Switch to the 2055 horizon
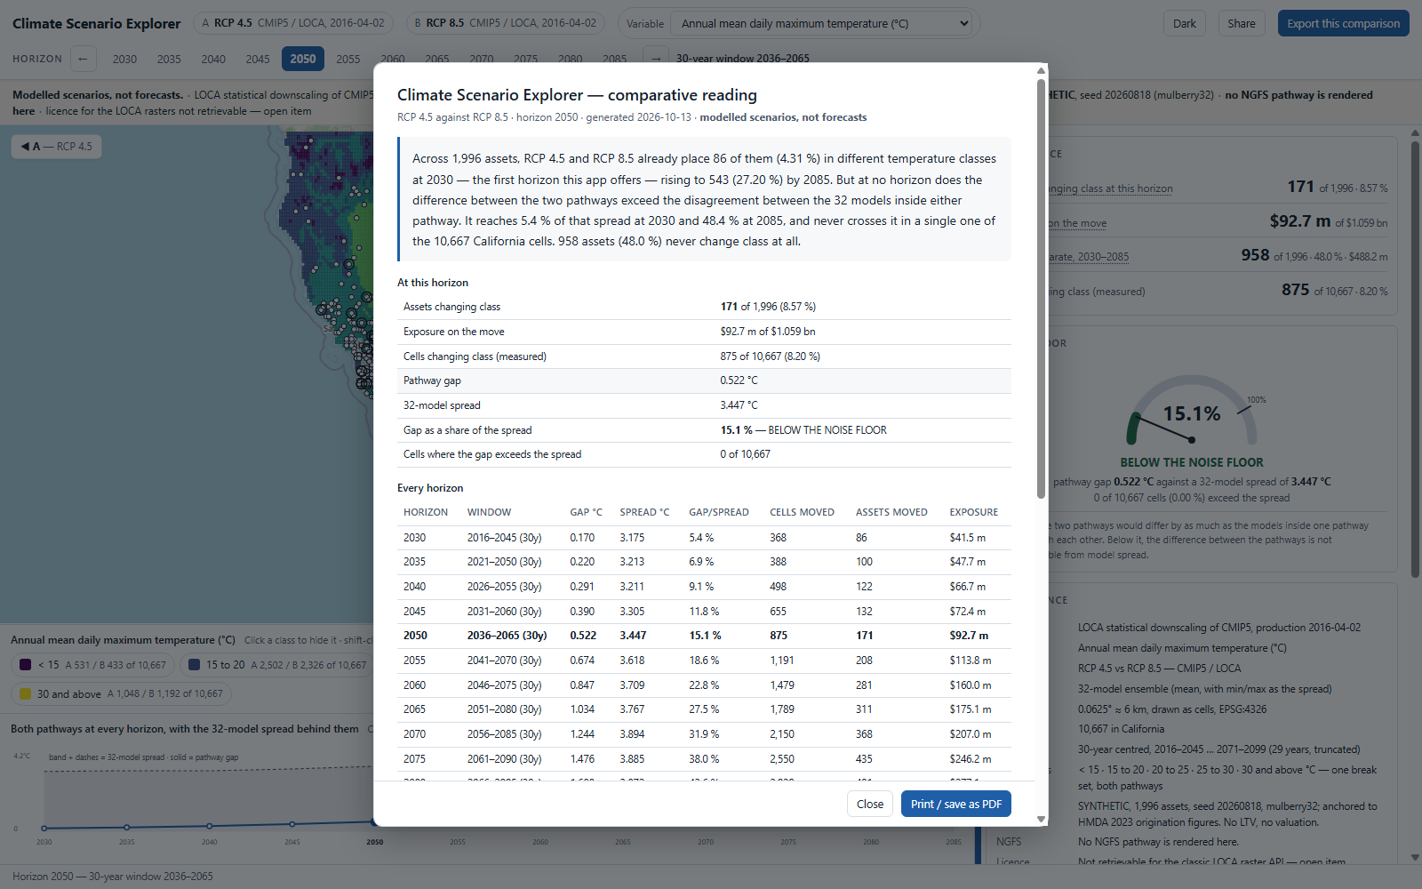 348,59
